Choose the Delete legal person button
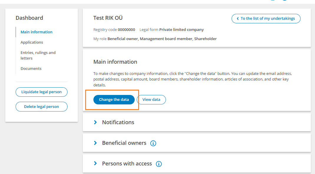 (41, 107)
